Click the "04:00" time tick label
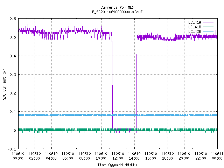The width and height of the screenshot is (224, 168). point(51,158)
